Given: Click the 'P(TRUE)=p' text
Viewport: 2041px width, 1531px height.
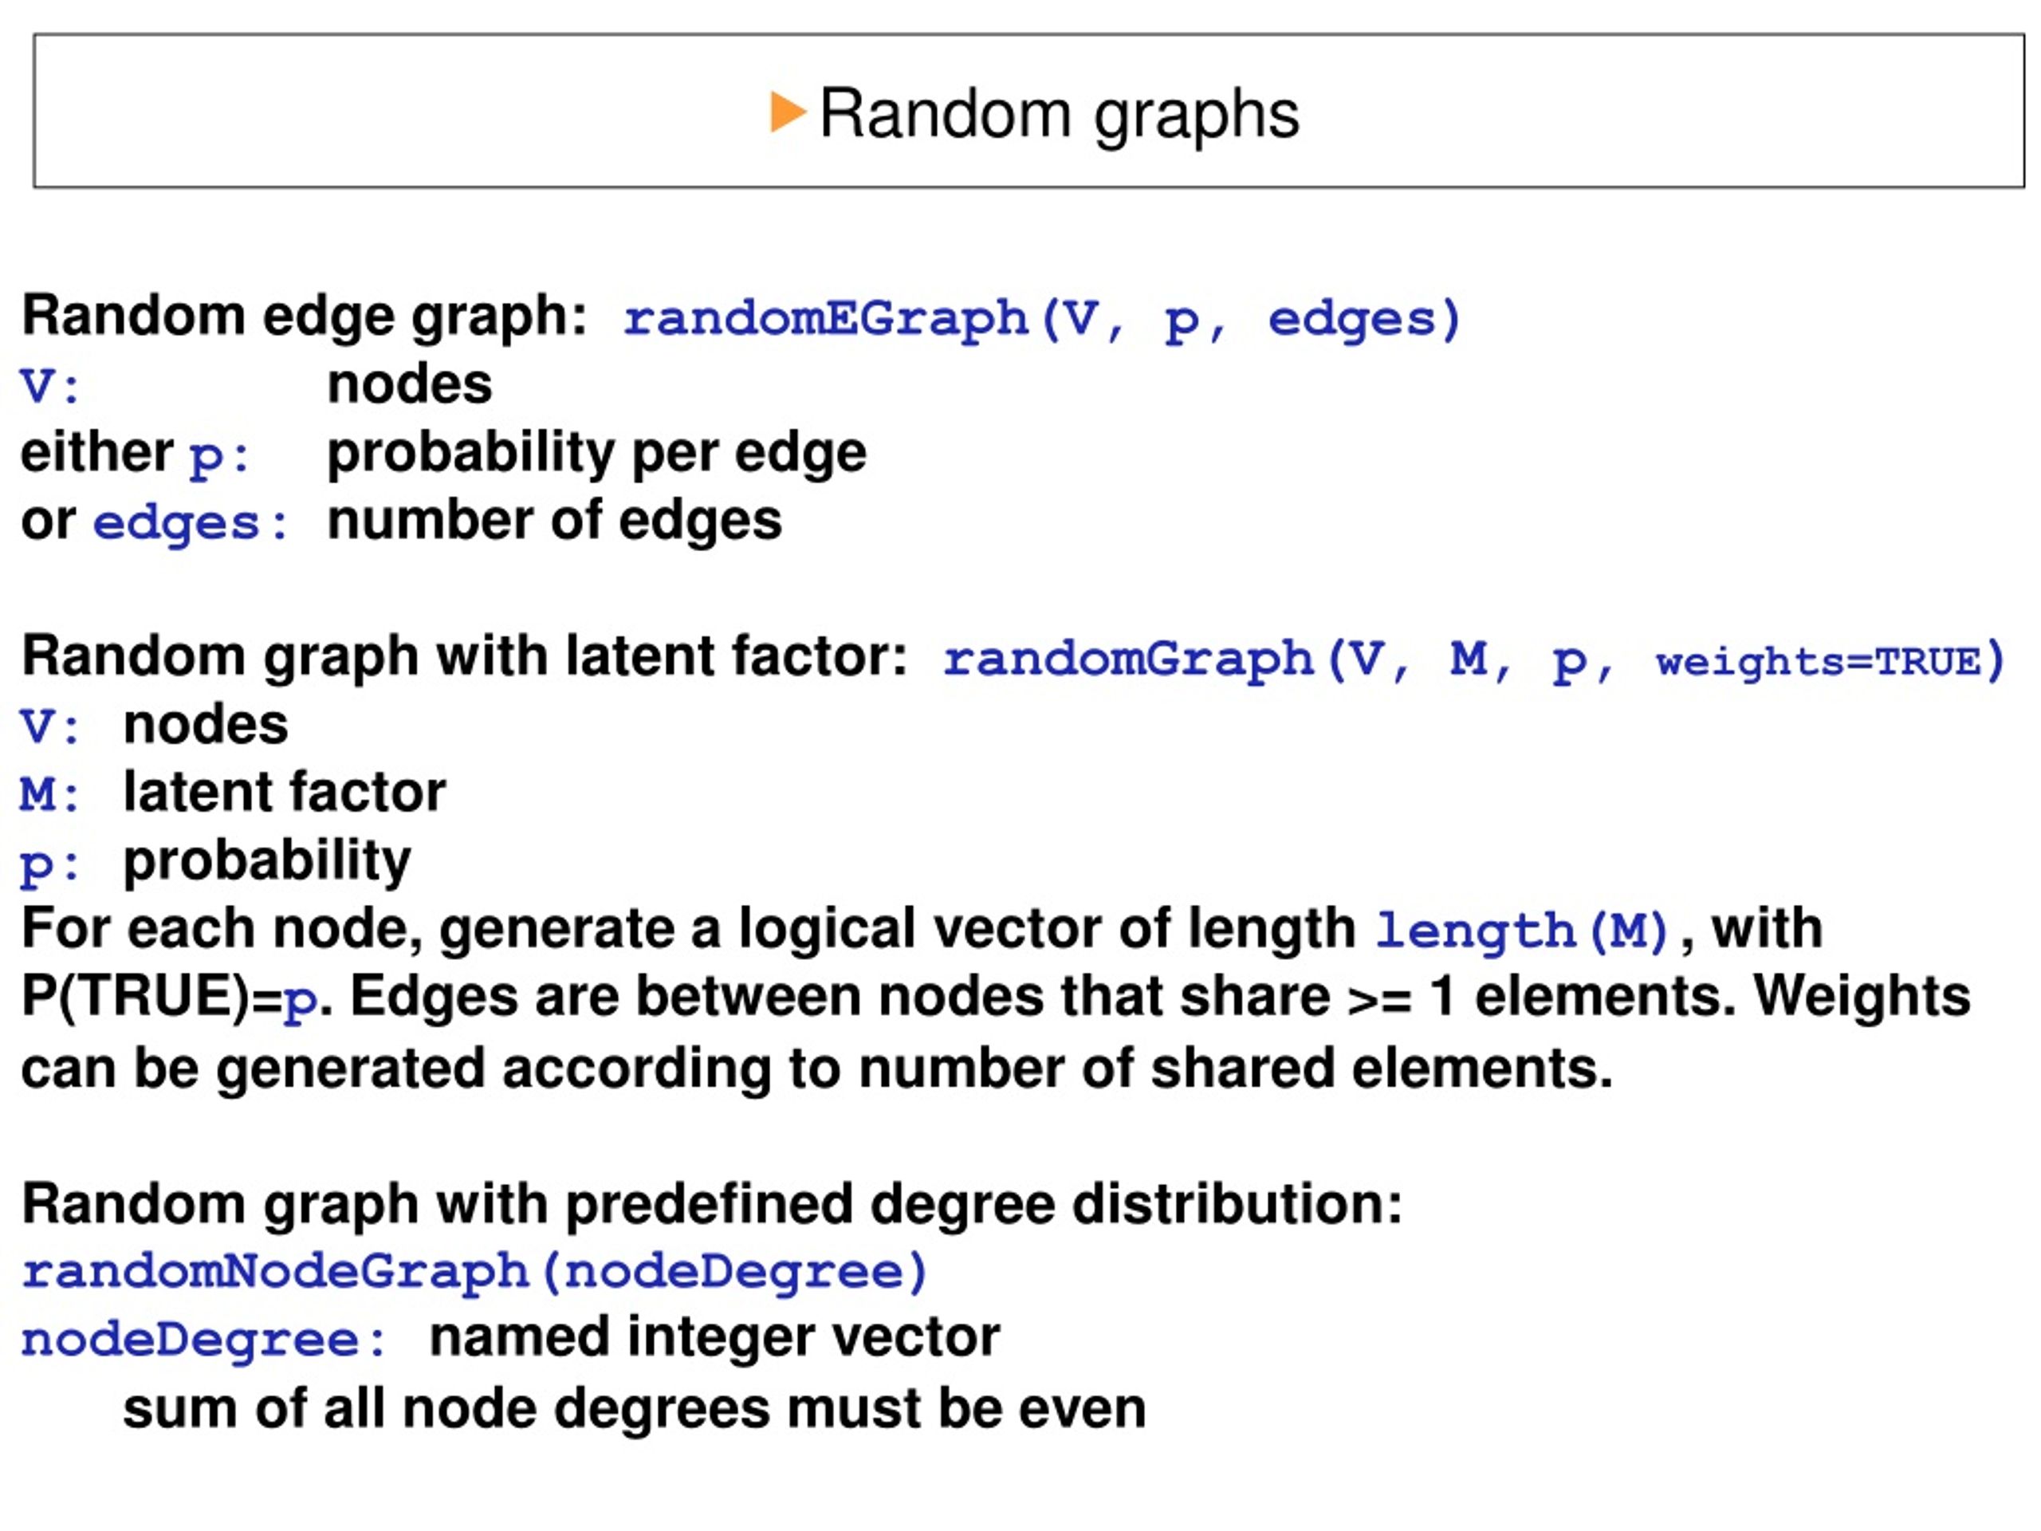Looking at the screenshot, I should pos(169,998).
